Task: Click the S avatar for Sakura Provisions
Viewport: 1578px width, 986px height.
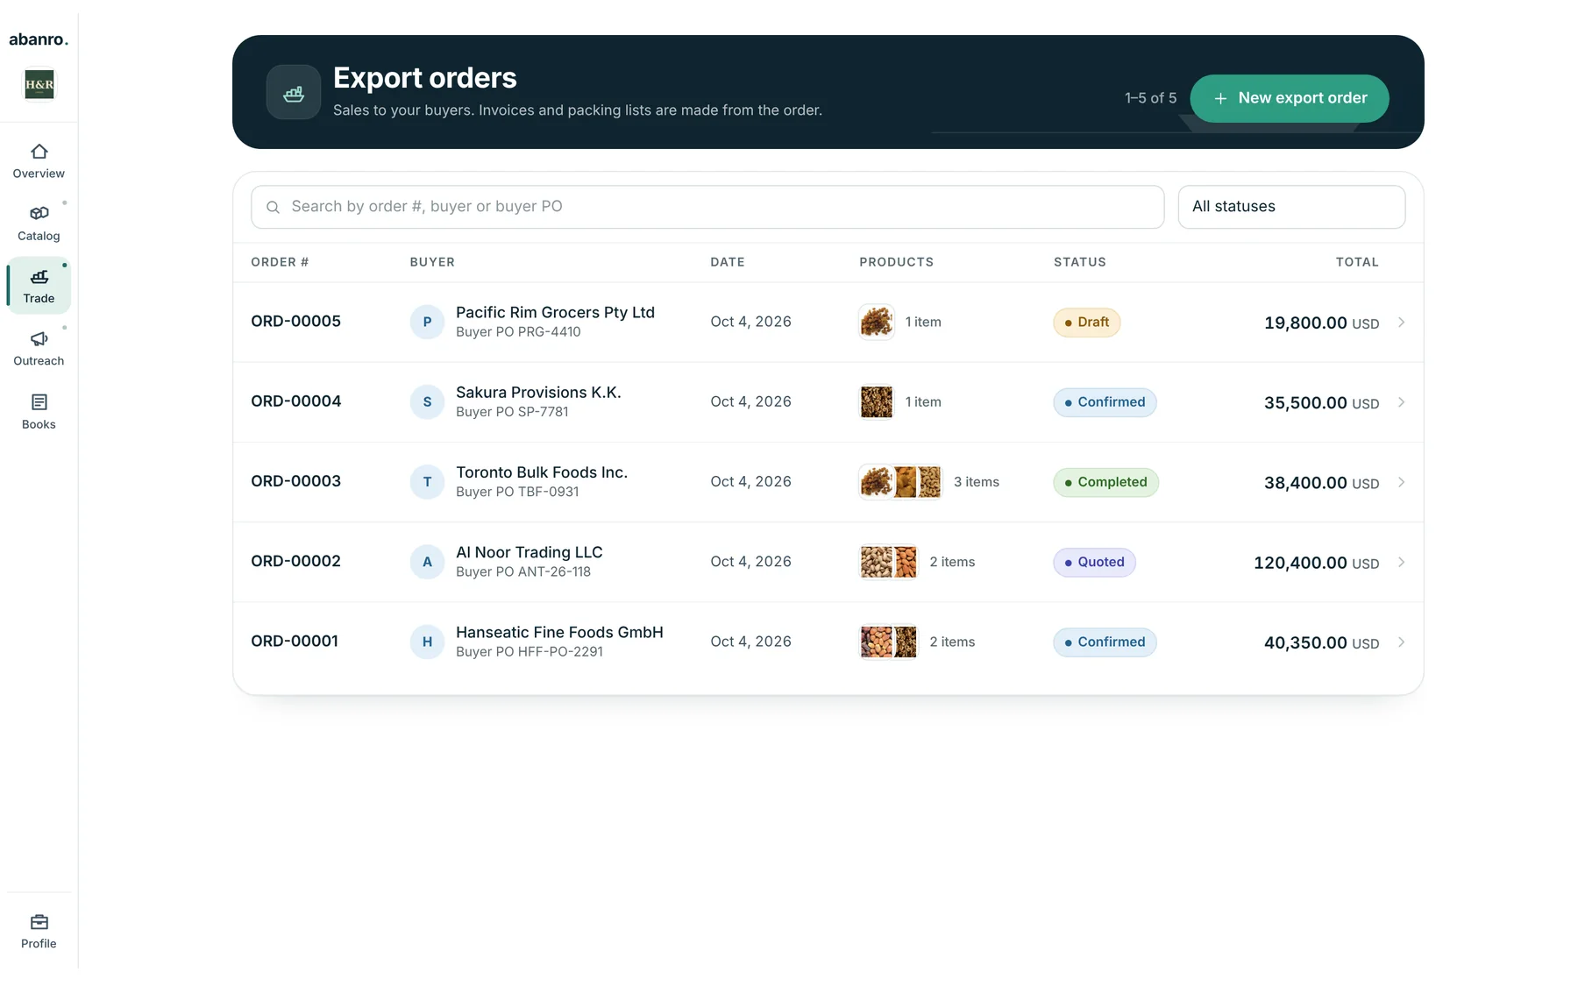Action: click(427, 401)
